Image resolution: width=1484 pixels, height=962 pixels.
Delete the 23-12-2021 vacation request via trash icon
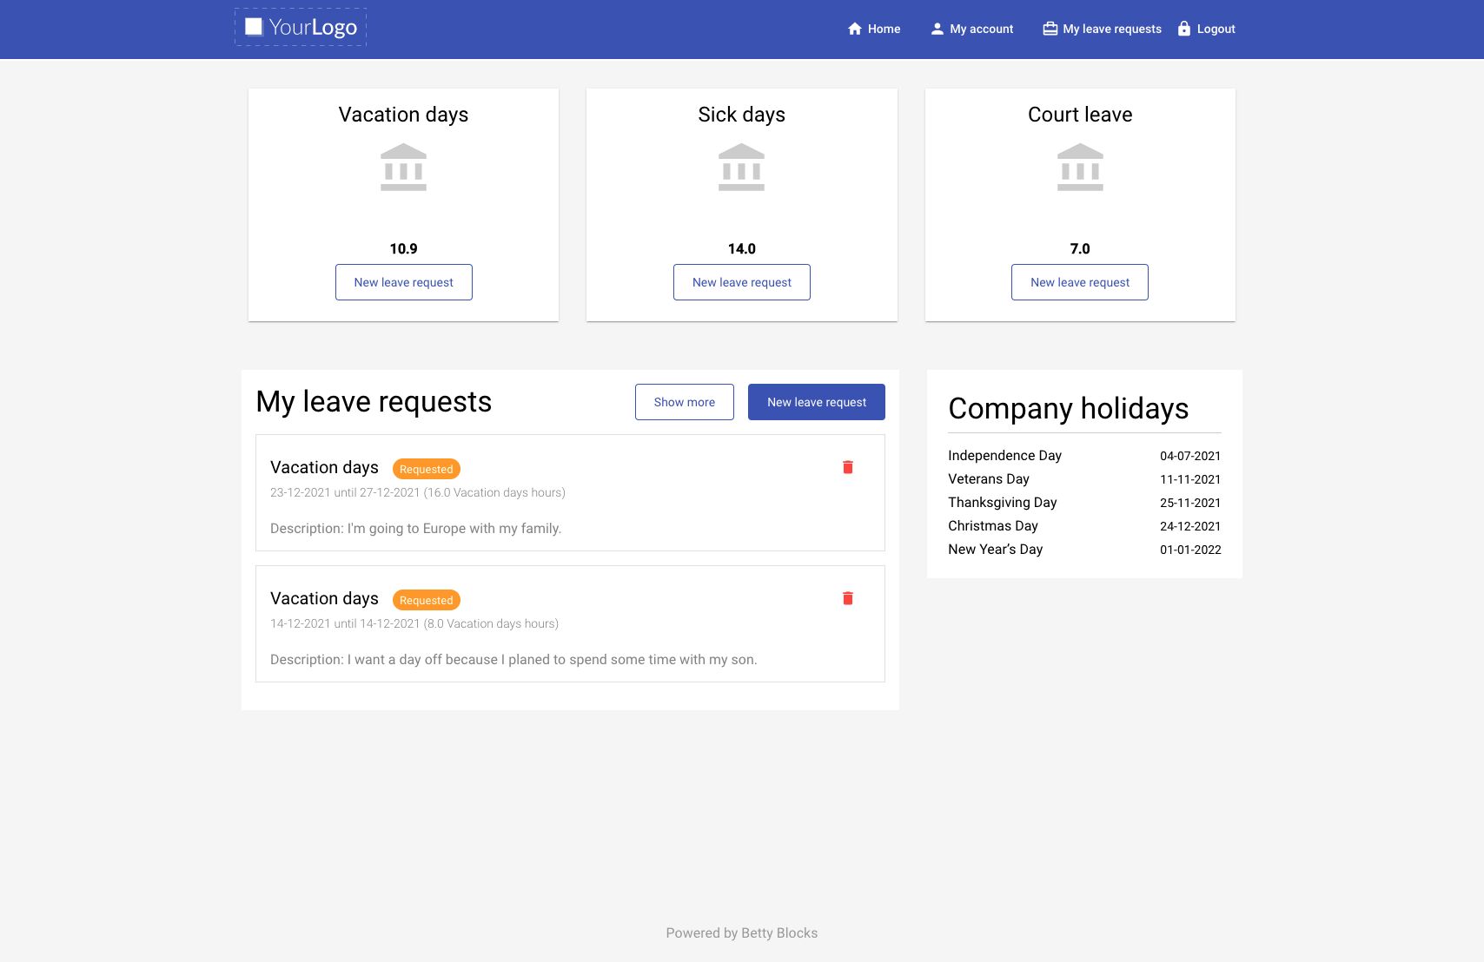point(848,466)
